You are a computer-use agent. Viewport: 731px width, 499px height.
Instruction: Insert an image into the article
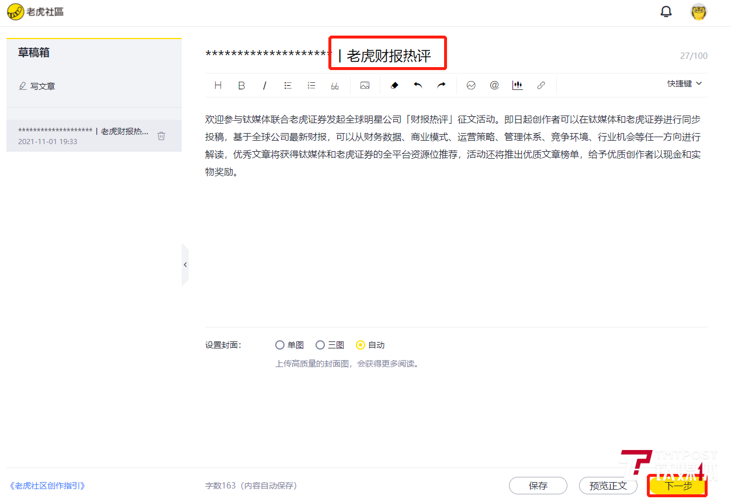coord(365,85)
